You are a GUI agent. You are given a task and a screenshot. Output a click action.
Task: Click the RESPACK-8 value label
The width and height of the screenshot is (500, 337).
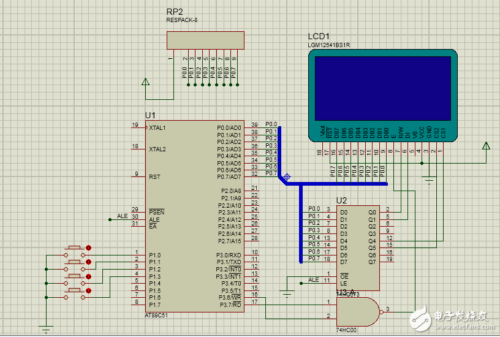[182, 20]
